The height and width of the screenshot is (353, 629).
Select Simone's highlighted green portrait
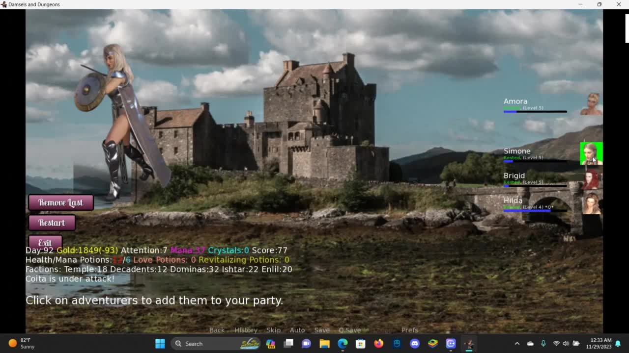tap(591, 153)
